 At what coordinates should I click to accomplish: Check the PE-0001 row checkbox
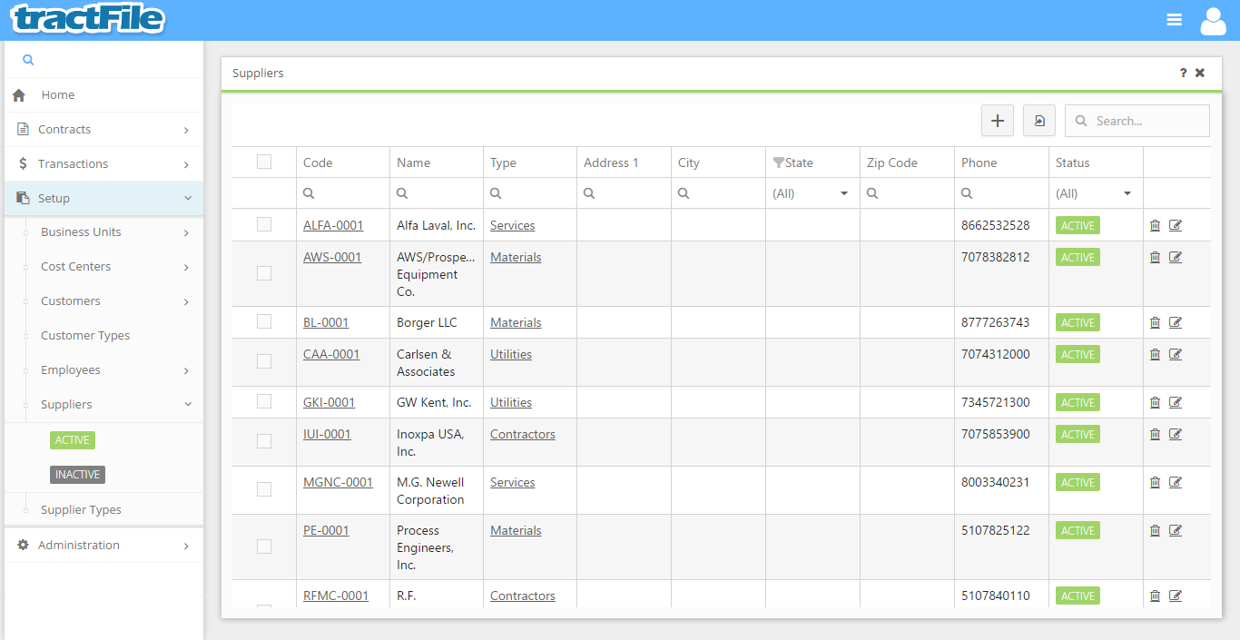pyautogui.click(x=264, y=546)
